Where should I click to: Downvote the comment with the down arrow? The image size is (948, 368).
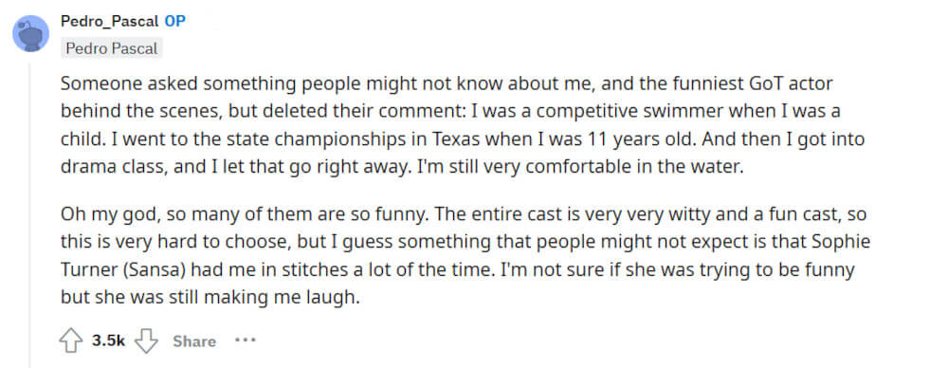(x=146, y=341)
